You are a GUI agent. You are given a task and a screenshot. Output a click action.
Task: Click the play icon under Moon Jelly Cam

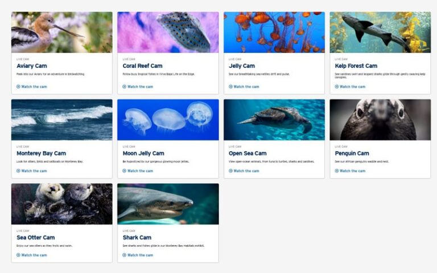124,171
